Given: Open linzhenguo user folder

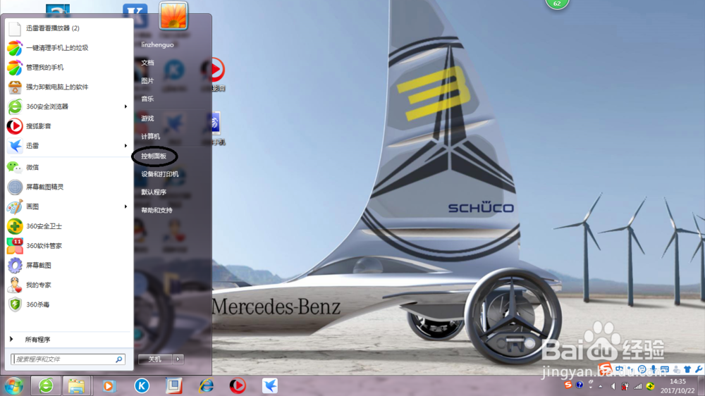Looking at the screenshot, I should click(157, 45).
